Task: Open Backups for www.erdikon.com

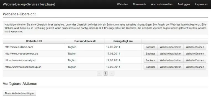Action: tap(150, 47)
